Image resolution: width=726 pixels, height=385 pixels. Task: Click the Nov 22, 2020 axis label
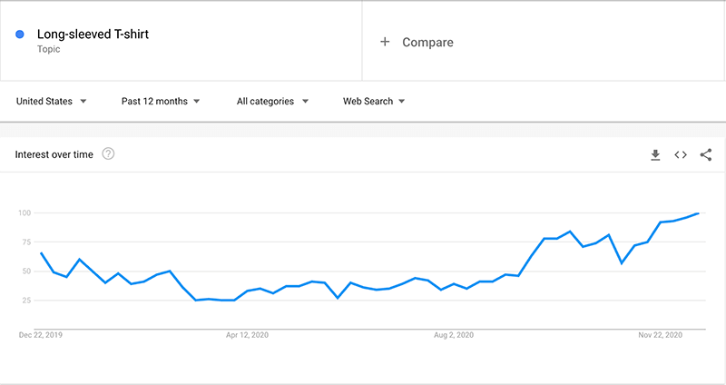click(660, 335)
